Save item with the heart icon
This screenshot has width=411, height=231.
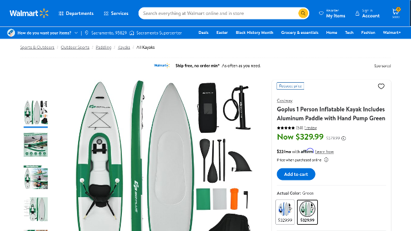point(381,86)
